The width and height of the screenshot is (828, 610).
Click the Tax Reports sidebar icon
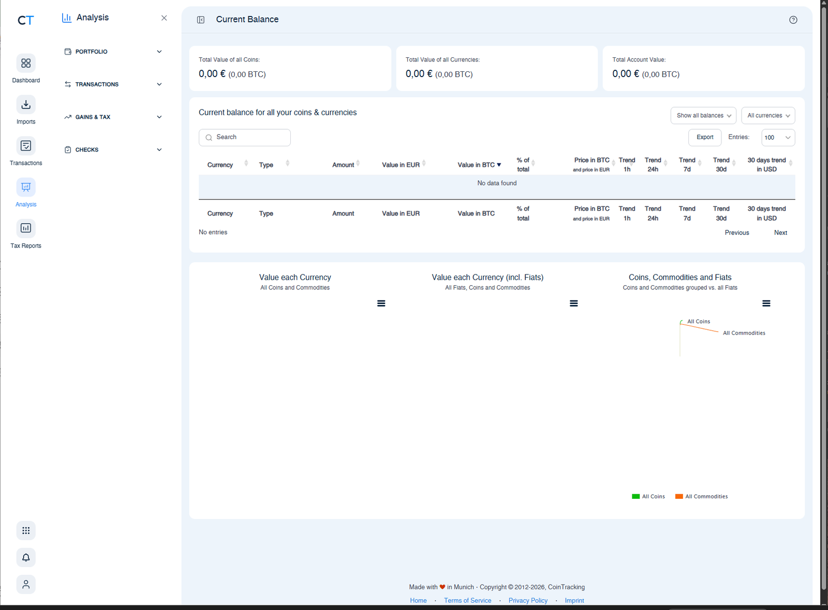coord(26,233)
